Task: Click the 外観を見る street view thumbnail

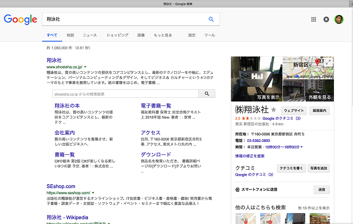Action: point(308,91)
